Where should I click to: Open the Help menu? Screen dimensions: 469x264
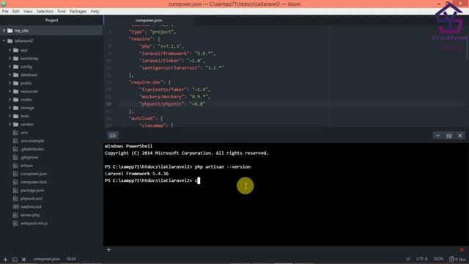pyautogui.click(x=95, y=12)
